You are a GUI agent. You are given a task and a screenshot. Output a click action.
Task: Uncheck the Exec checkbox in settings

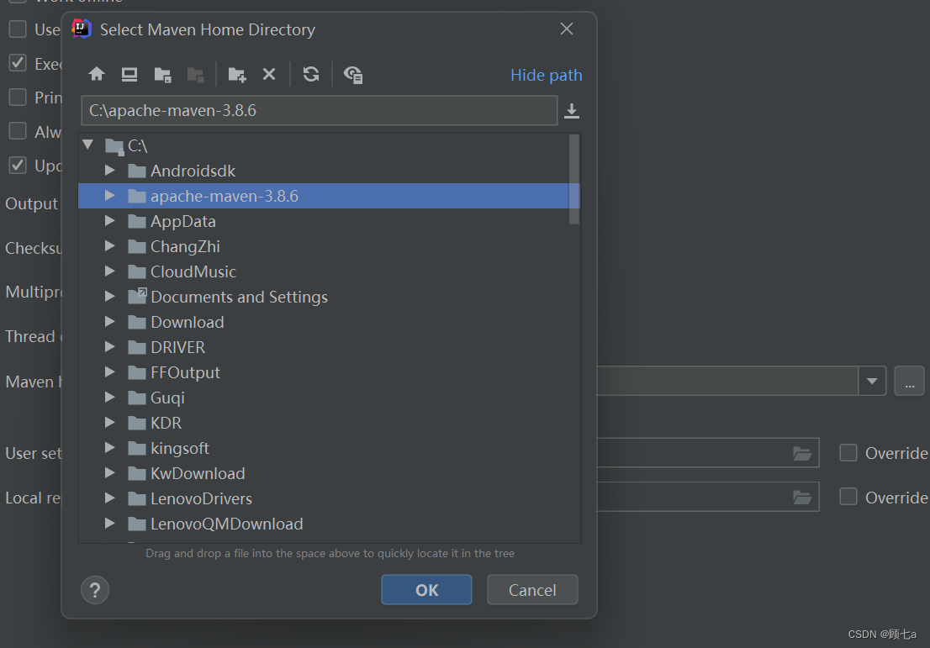(18, 63)
